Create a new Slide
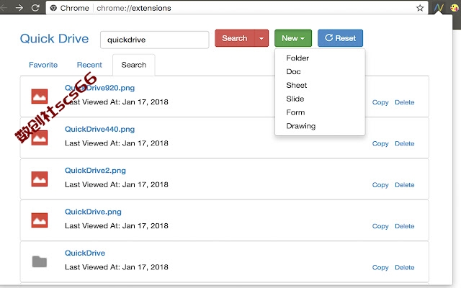Screen dimensions: 461x288 [x=295, y=99]
